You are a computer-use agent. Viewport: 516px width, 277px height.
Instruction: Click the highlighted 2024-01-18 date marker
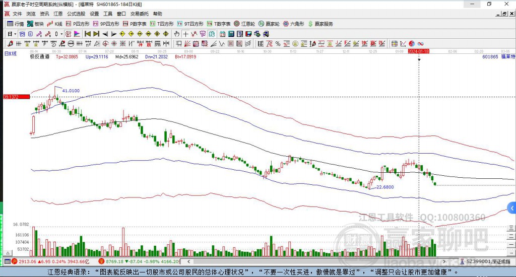point(419,51)
